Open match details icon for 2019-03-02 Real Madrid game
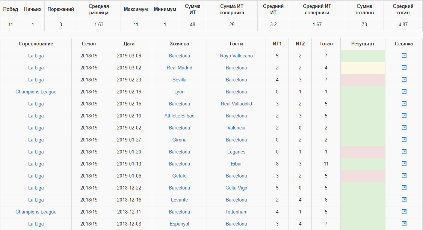 coord(404,68)
